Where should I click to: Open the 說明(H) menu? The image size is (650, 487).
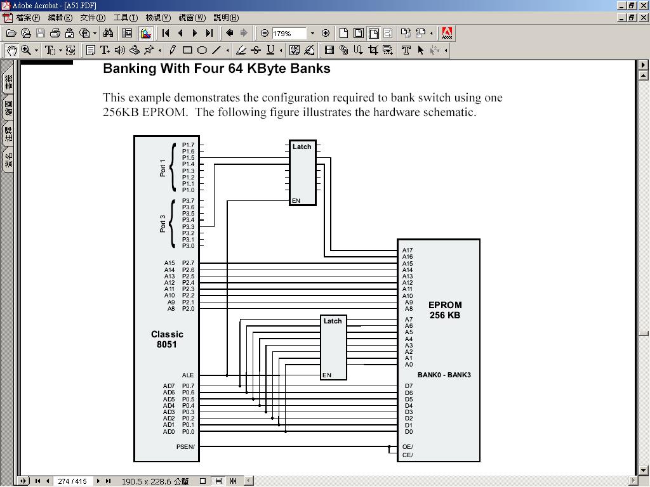[226, 18]
